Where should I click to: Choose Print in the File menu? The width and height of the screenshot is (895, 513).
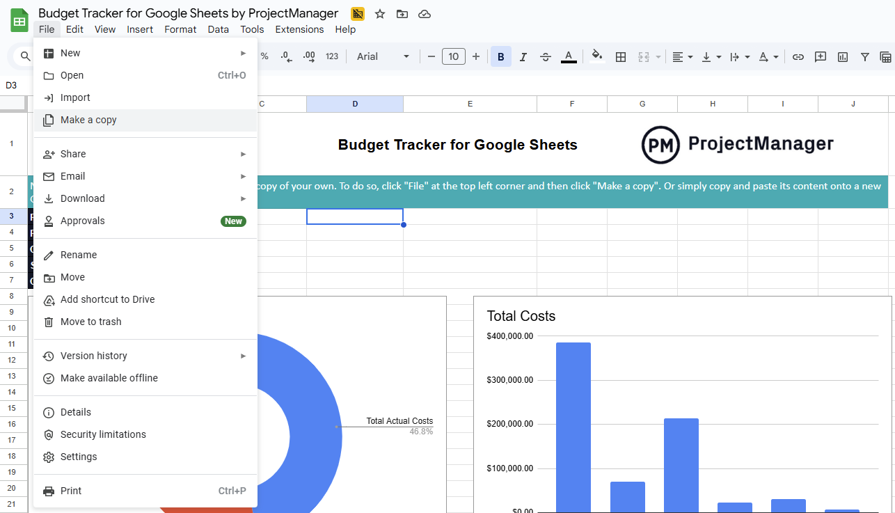[x=145, y=491]
